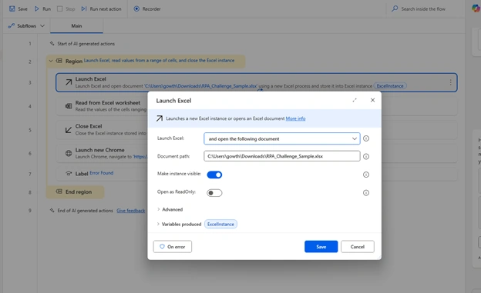Click the Copilot icon at top right
This screenshot has width=481, height=293.
[x=476, y=8]
